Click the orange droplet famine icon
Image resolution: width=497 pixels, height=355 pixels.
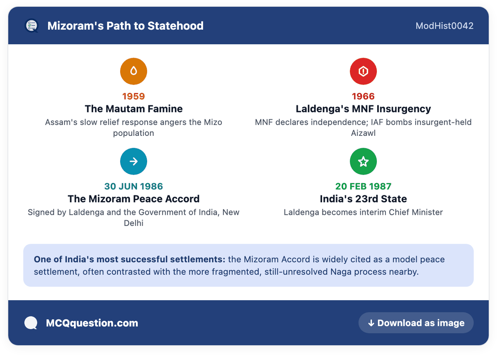133,71
